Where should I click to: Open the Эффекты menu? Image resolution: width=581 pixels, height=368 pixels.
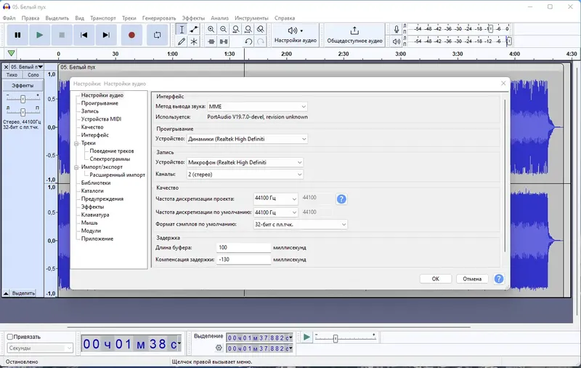coord(193,17)
